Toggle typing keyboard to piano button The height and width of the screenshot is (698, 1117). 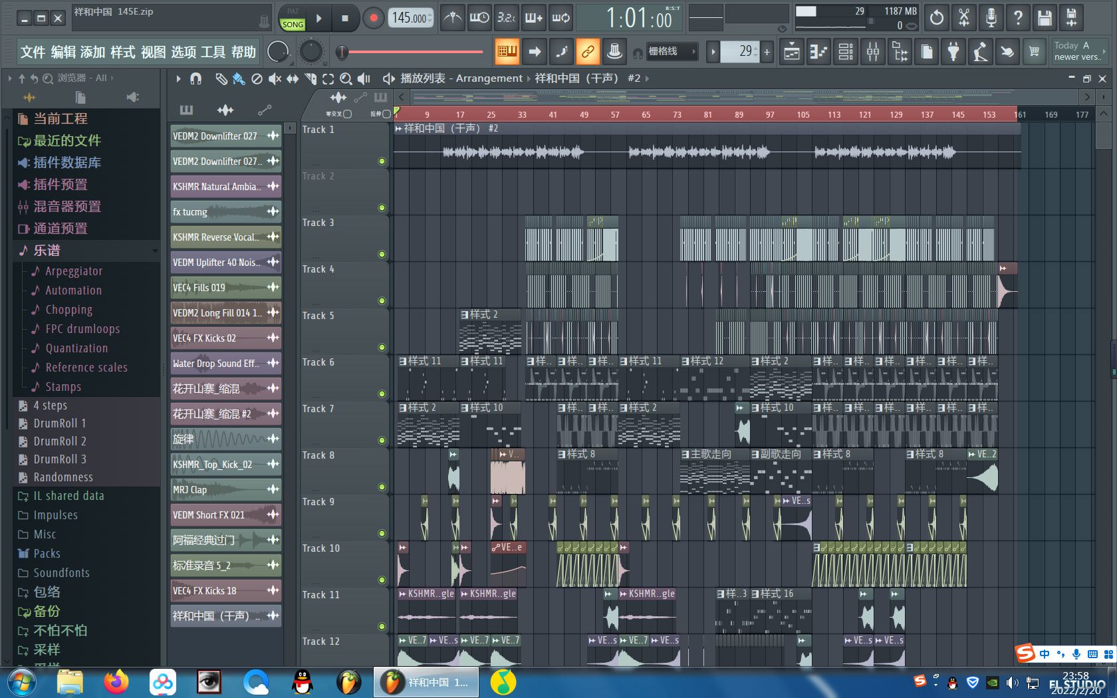coord(507,51)
